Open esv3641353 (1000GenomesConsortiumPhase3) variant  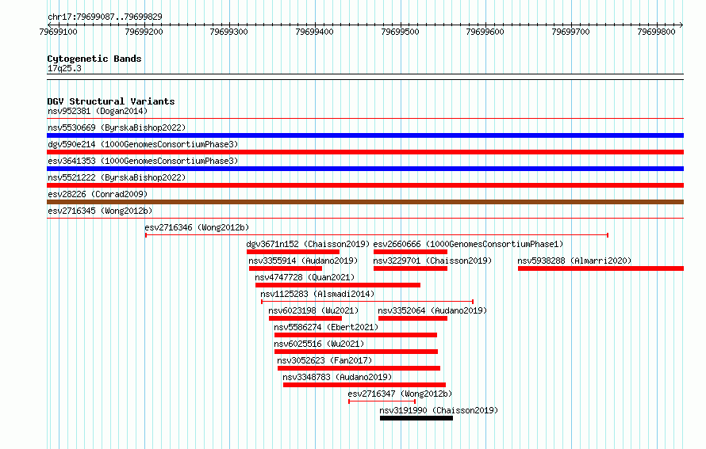pos(143,161)
